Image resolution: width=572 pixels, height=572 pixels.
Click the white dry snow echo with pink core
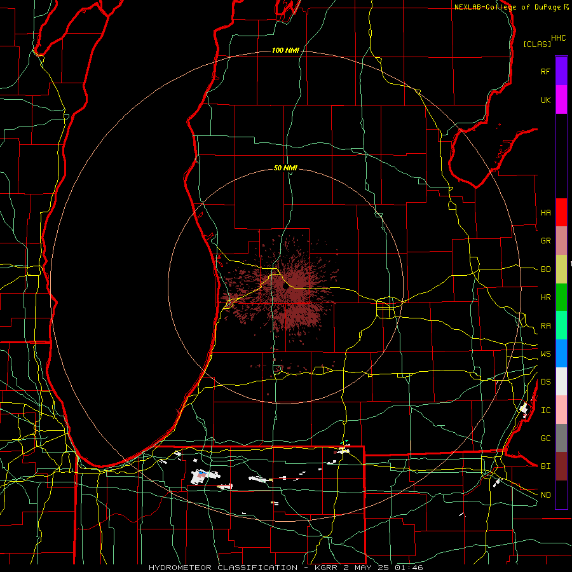pos(204,475)
